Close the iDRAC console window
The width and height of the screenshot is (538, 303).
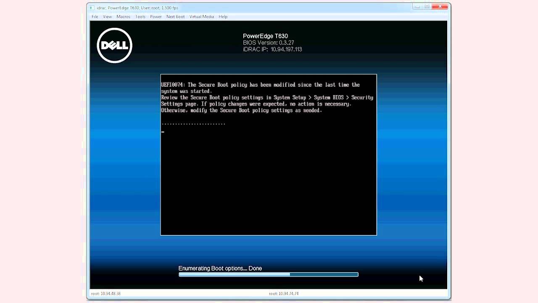pyautogui.click(x=440, y=6)
